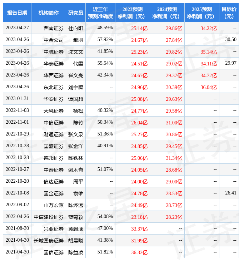Viewport: 239px width, 261px height.
Task: Select the date 2022-11-01 cell
Action: pos(17,122)
